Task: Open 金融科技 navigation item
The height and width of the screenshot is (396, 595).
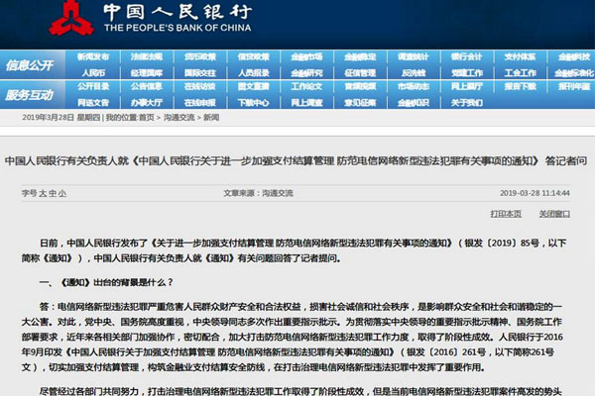Action: 574,56
